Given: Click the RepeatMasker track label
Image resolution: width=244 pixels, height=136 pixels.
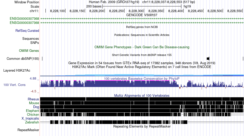Looking at the screenshot, I should tap(28, 130).
